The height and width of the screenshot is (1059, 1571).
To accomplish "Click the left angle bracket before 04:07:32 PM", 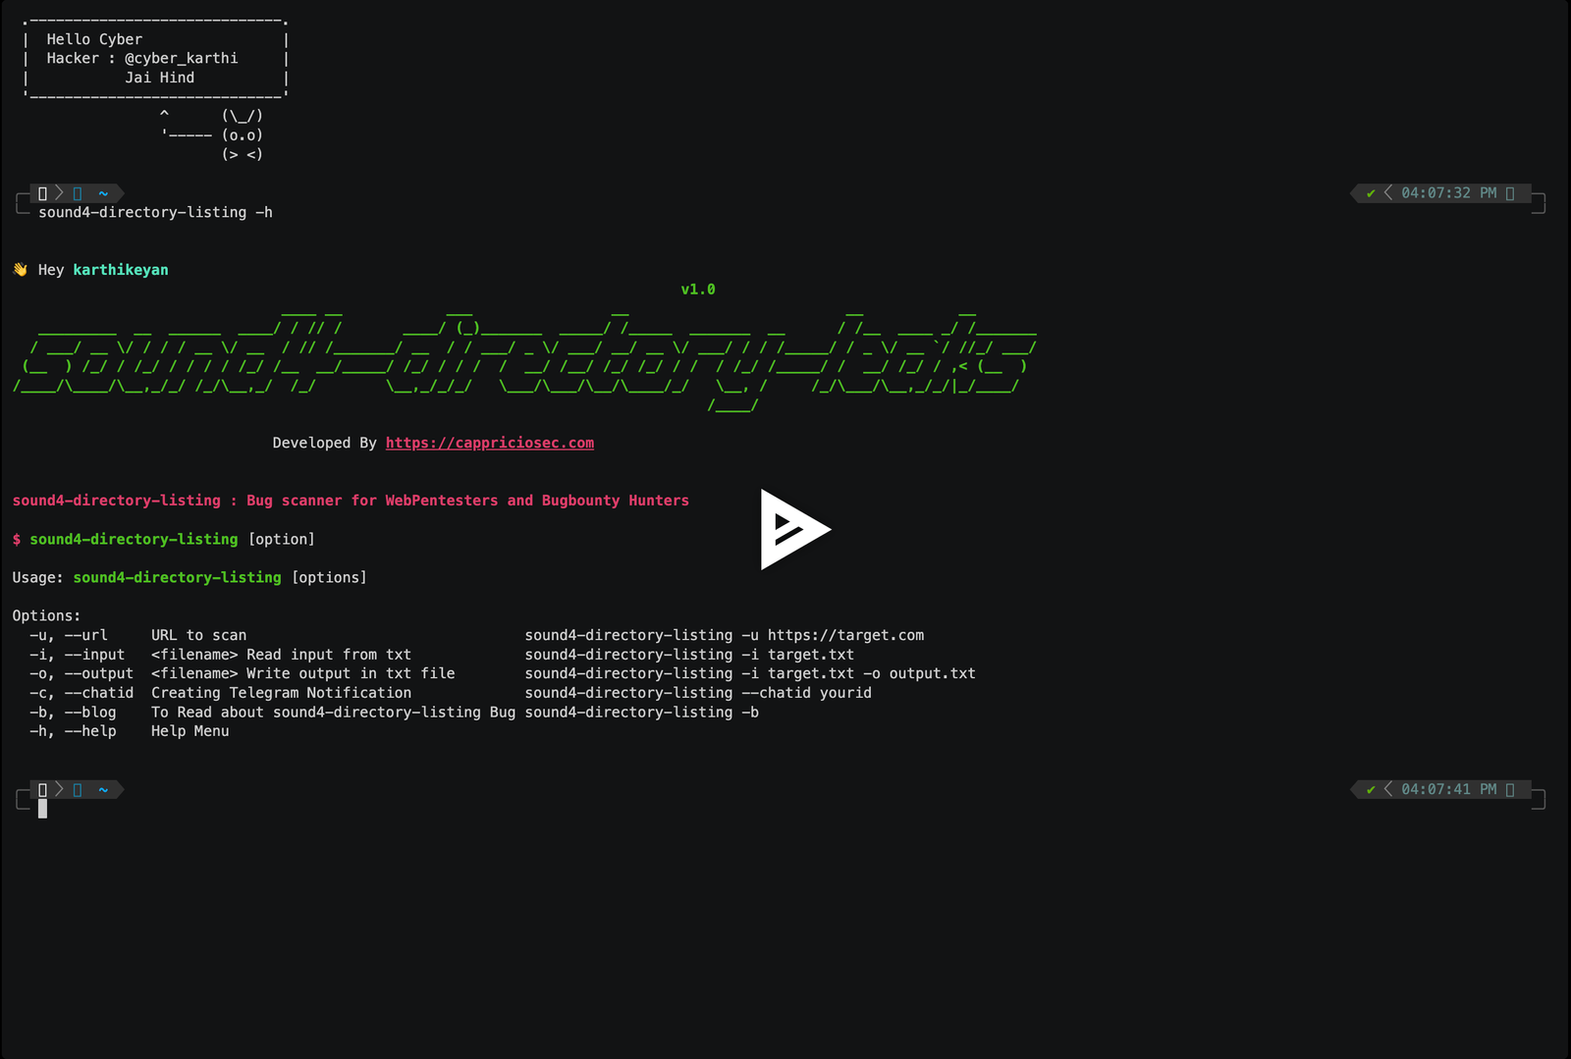I will pos(1387,193).
